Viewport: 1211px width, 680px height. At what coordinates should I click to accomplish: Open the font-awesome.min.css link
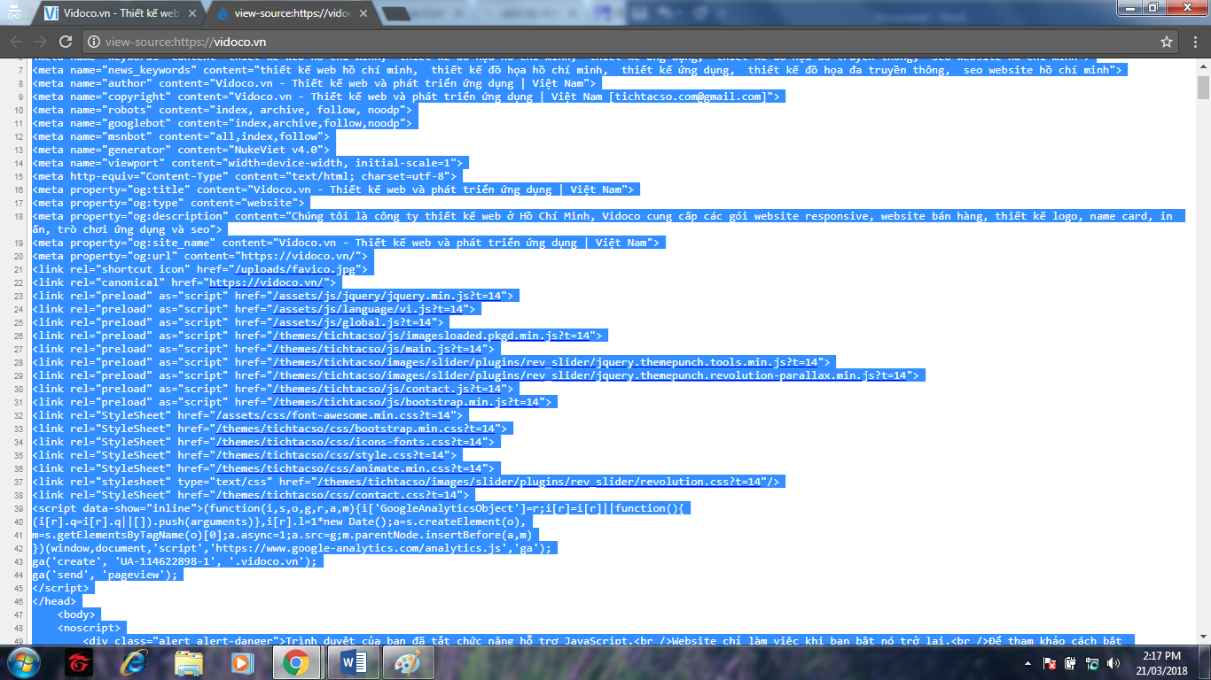[335, 415]
